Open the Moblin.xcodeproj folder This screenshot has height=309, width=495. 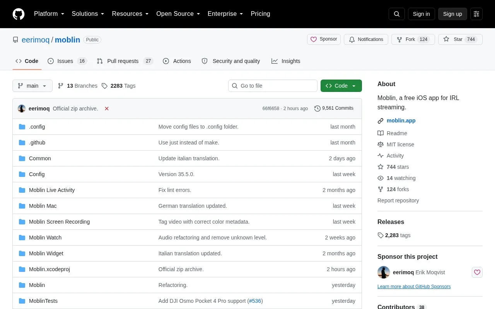pyautogui.click(x=49, y=269)
